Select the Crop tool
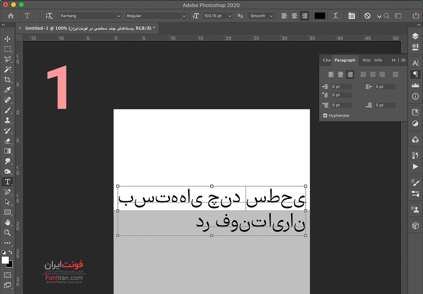The image size is (423, 294). click(x=8, y=79)
